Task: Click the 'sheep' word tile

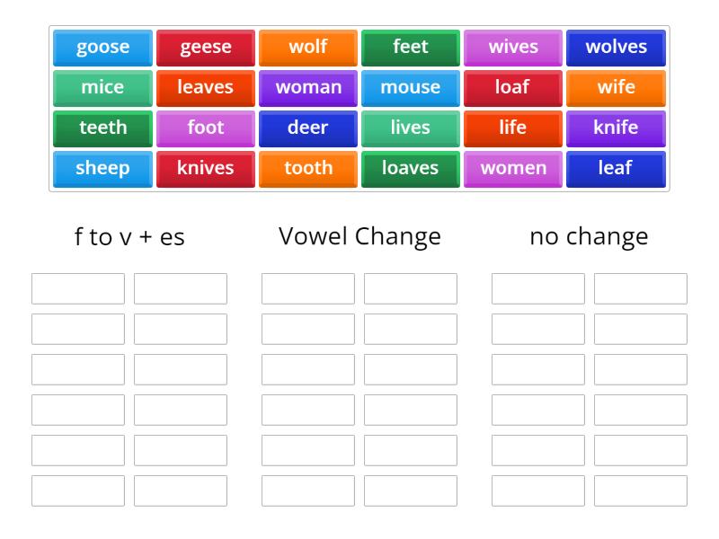Action: (x=102, y=168)
